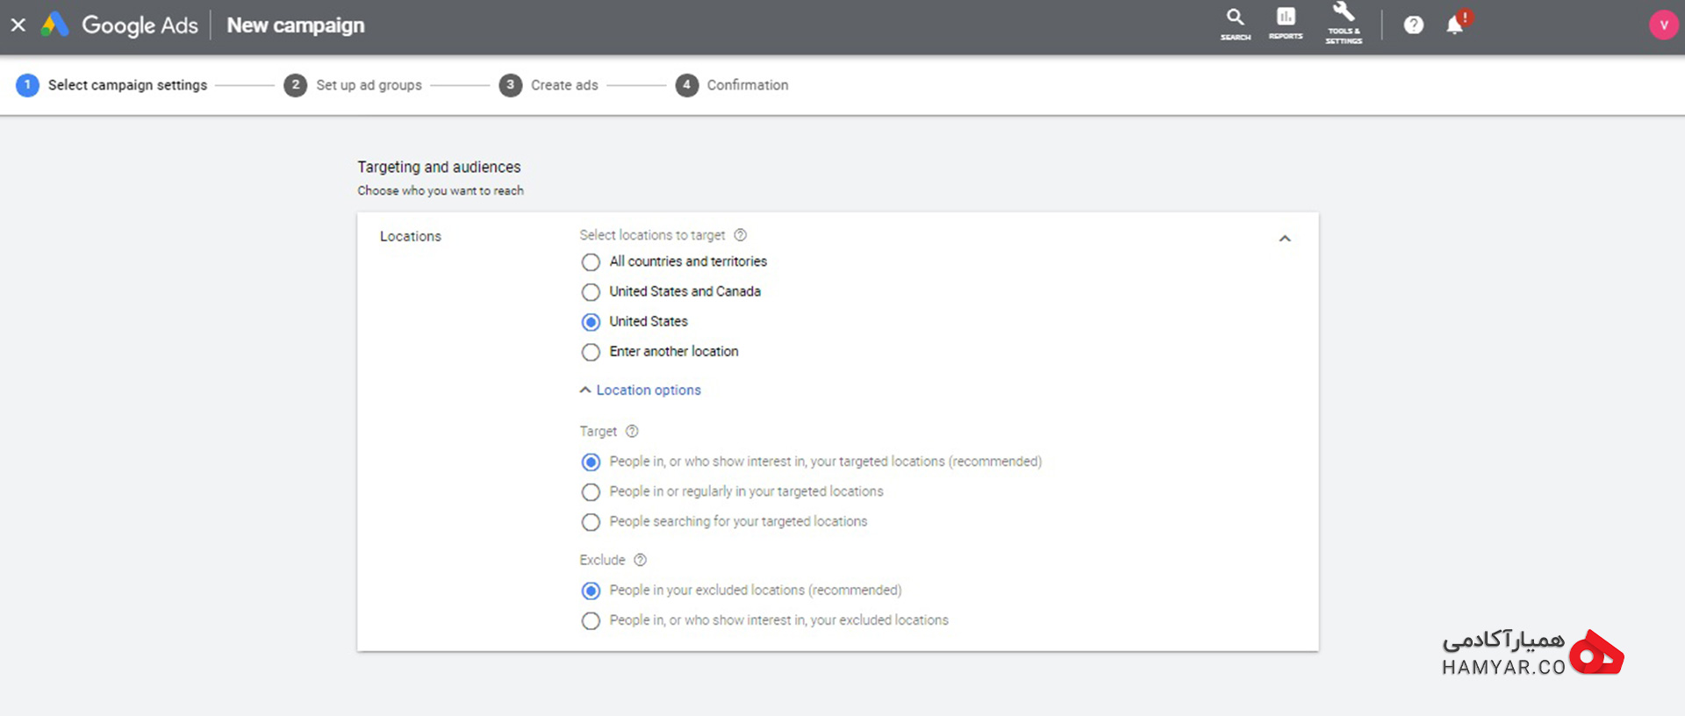Open the account avatar menu
Image resolution: width=1685 pixels, height=716 pixels.
coord(1663,25)
